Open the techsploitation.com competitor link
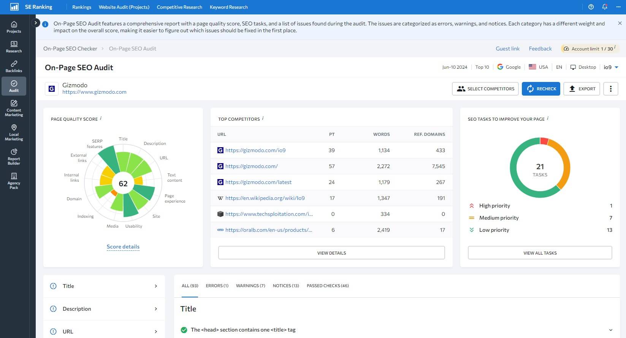 269,214
